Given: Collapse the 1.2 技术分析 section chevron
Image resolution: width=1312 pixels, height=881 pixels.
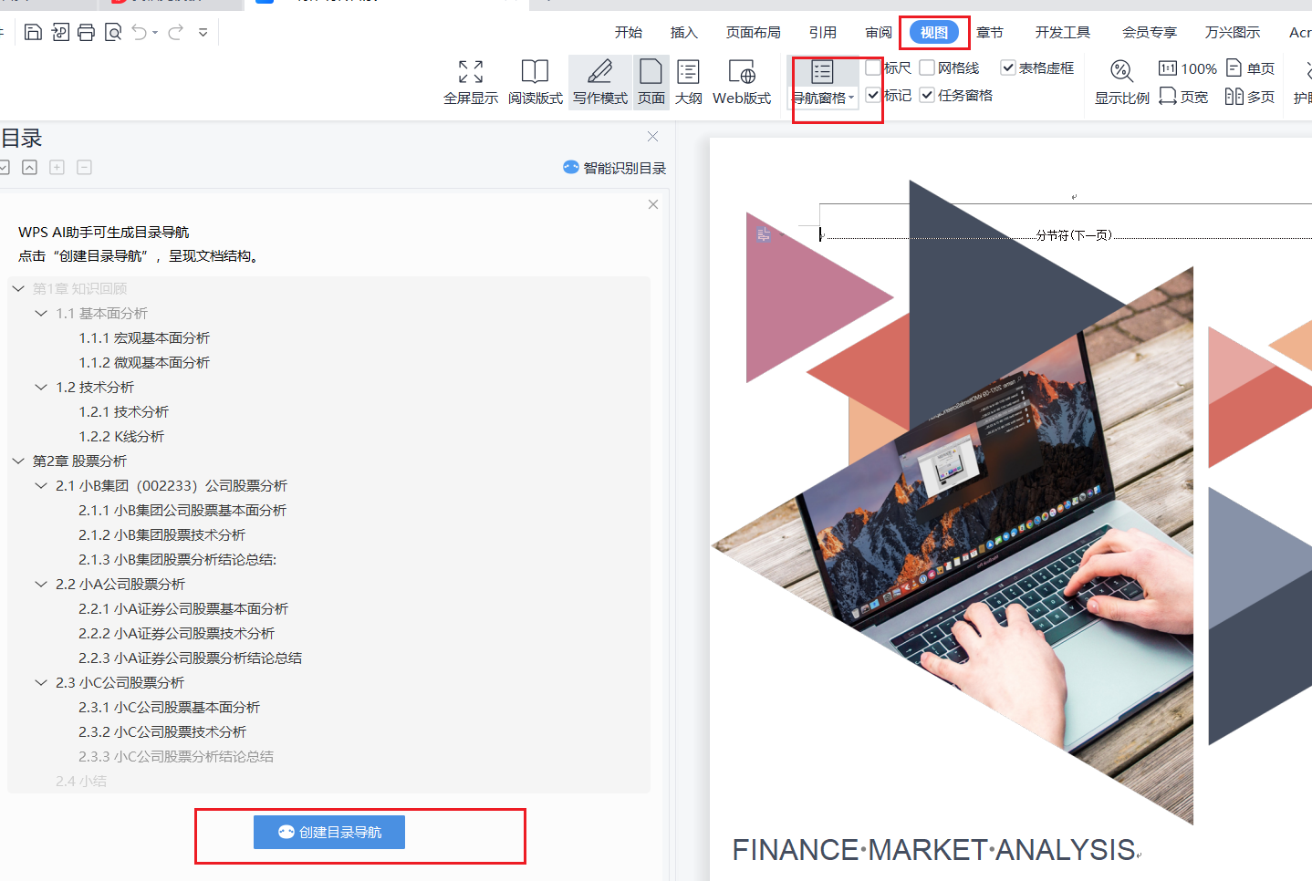Looking at the screenshot, I should click(41, 388).
